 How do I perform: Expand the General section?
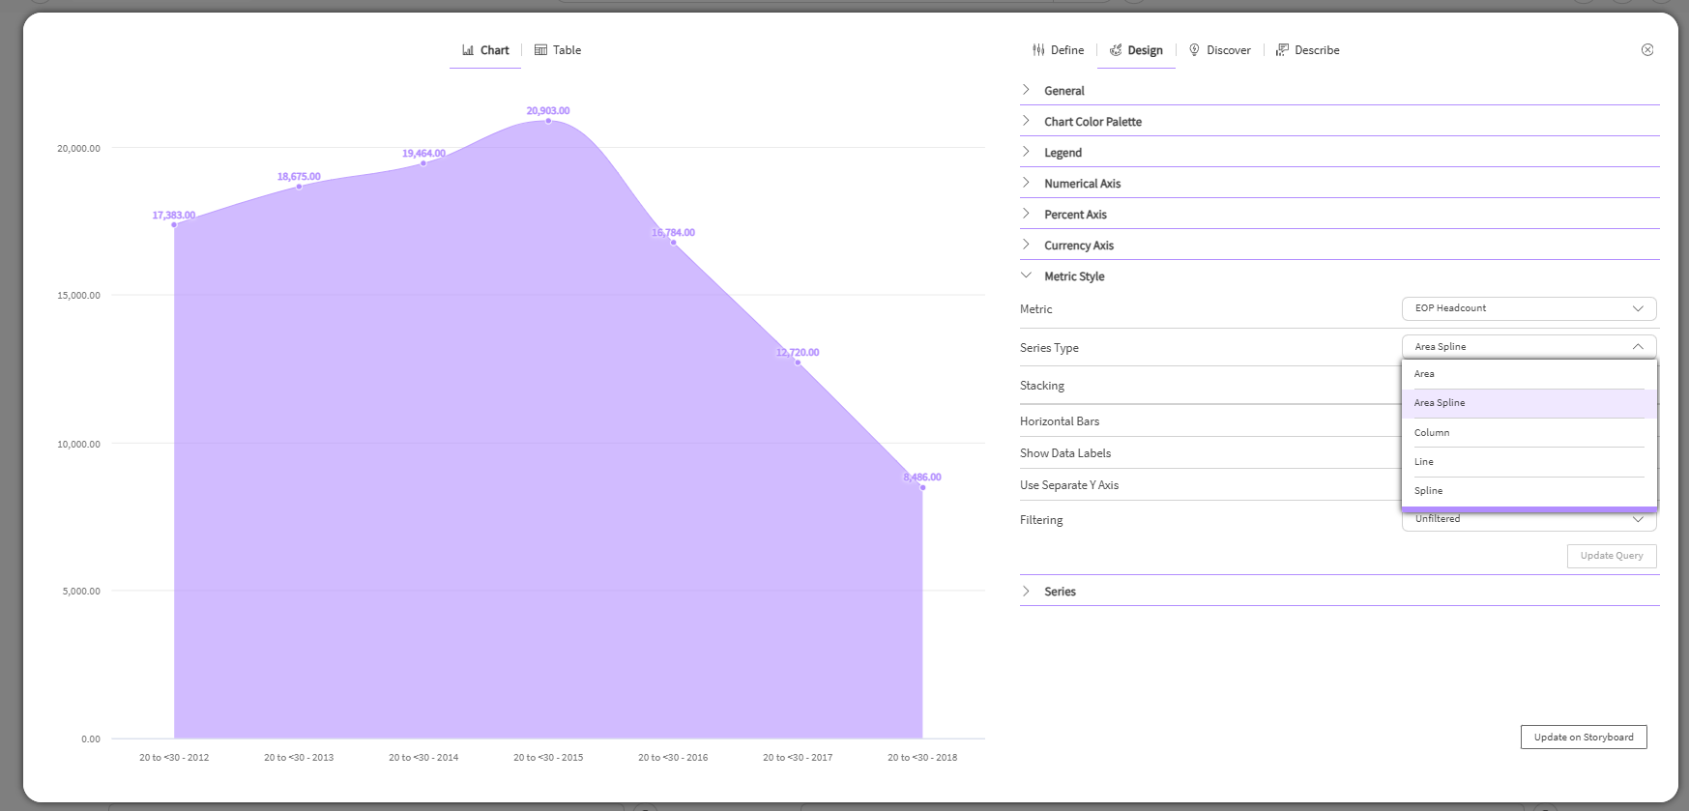(1027, 90)
